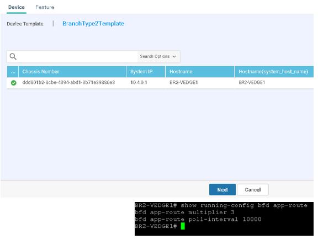Viewport: 318px width, 239px height.
Task: Click the Next button
Action: pyautogui.click(x=222, y=189)
